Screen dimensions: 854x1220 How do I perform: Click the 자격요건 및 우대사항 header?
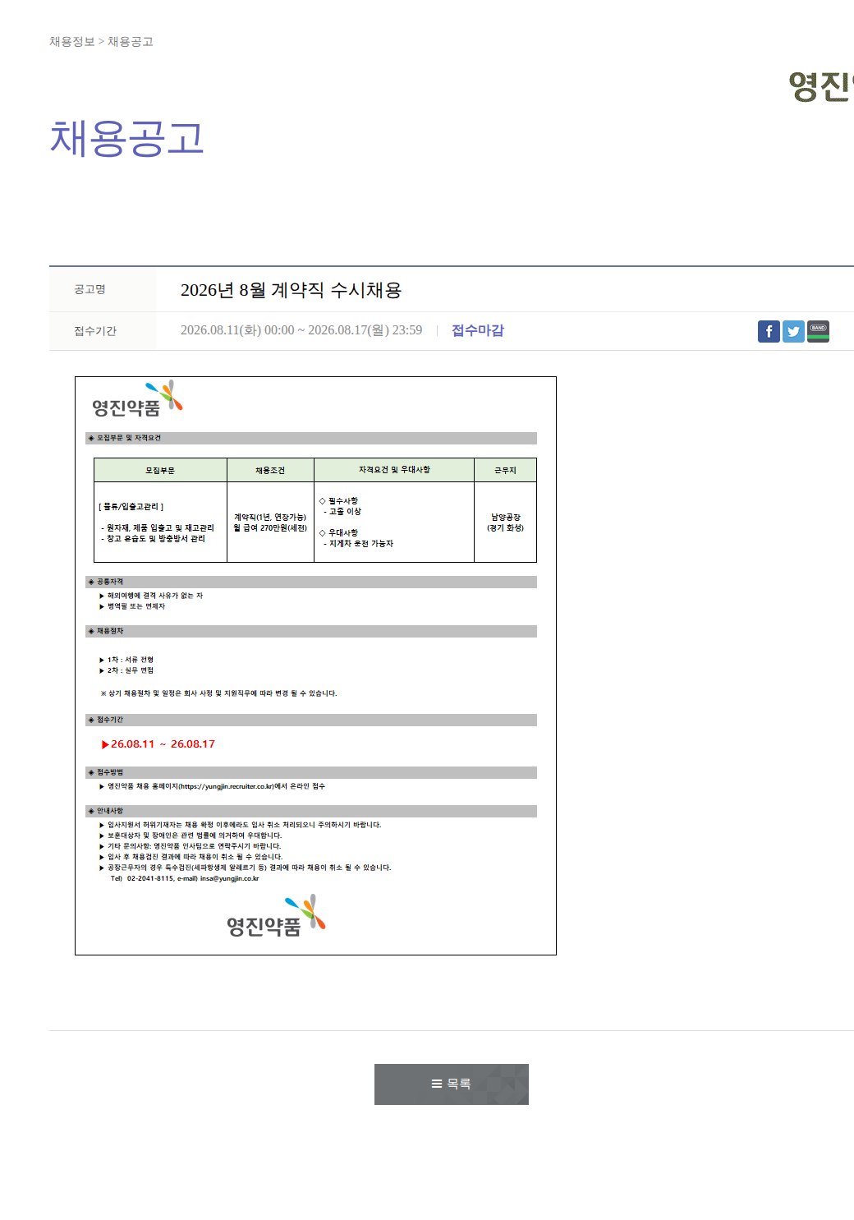(x=394, y=470)
